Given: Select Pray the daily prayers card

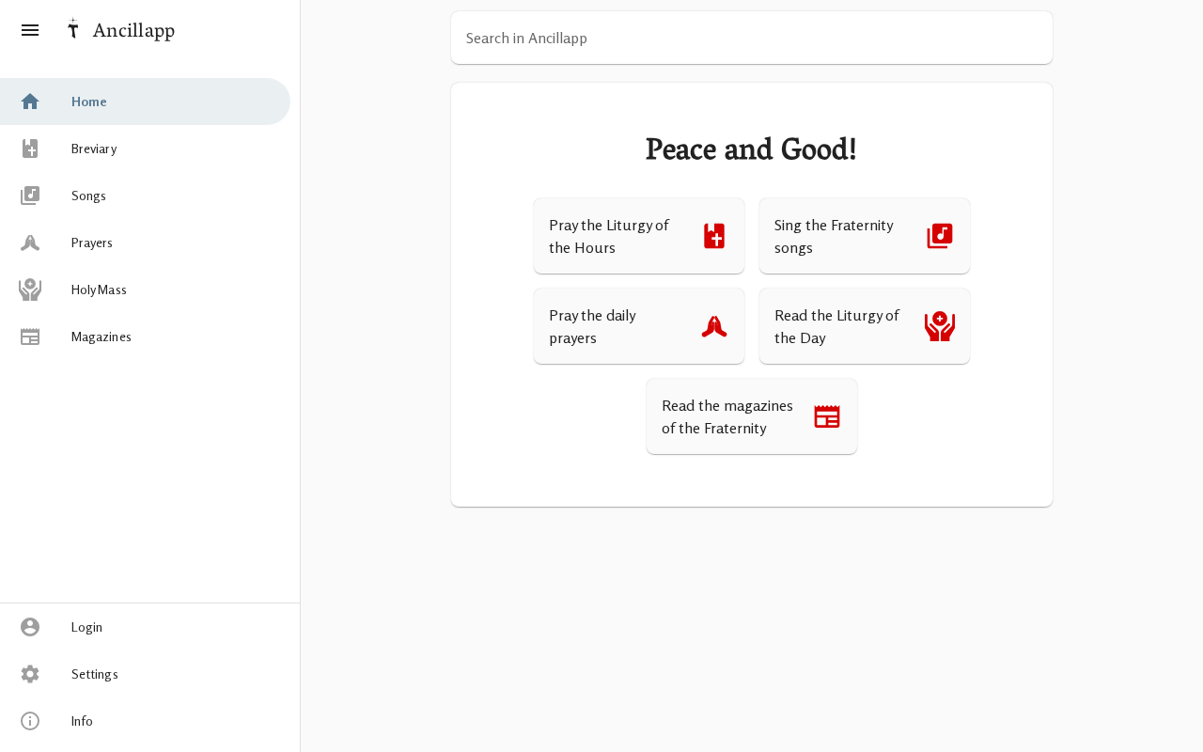Looking at the screenshot, I should pyautogui.click(x=638, y=326).
